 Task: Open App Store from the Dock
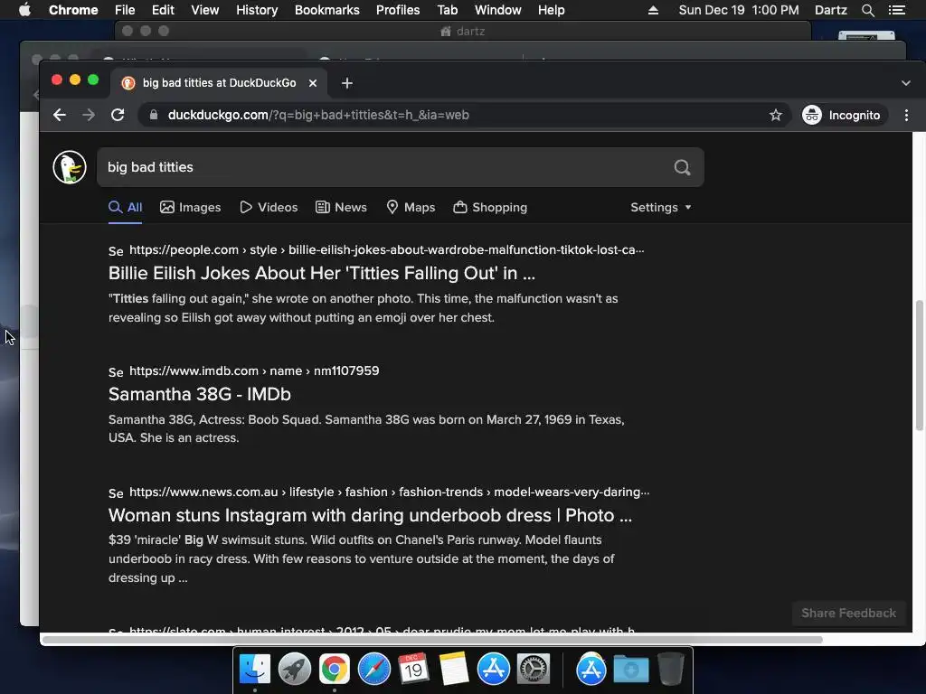[x=493, y=670]
